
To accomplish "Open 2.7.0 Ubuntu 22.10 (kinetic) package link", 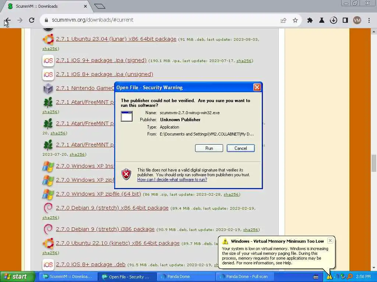I will [117, 243].
